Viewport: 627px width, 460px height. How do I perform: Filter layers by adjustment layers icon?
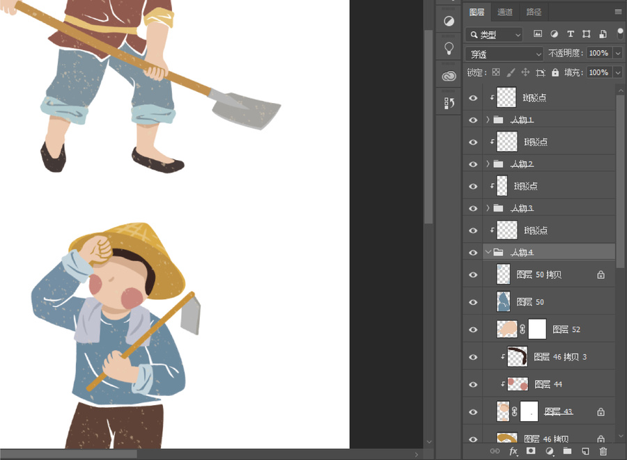click(555, 34)
